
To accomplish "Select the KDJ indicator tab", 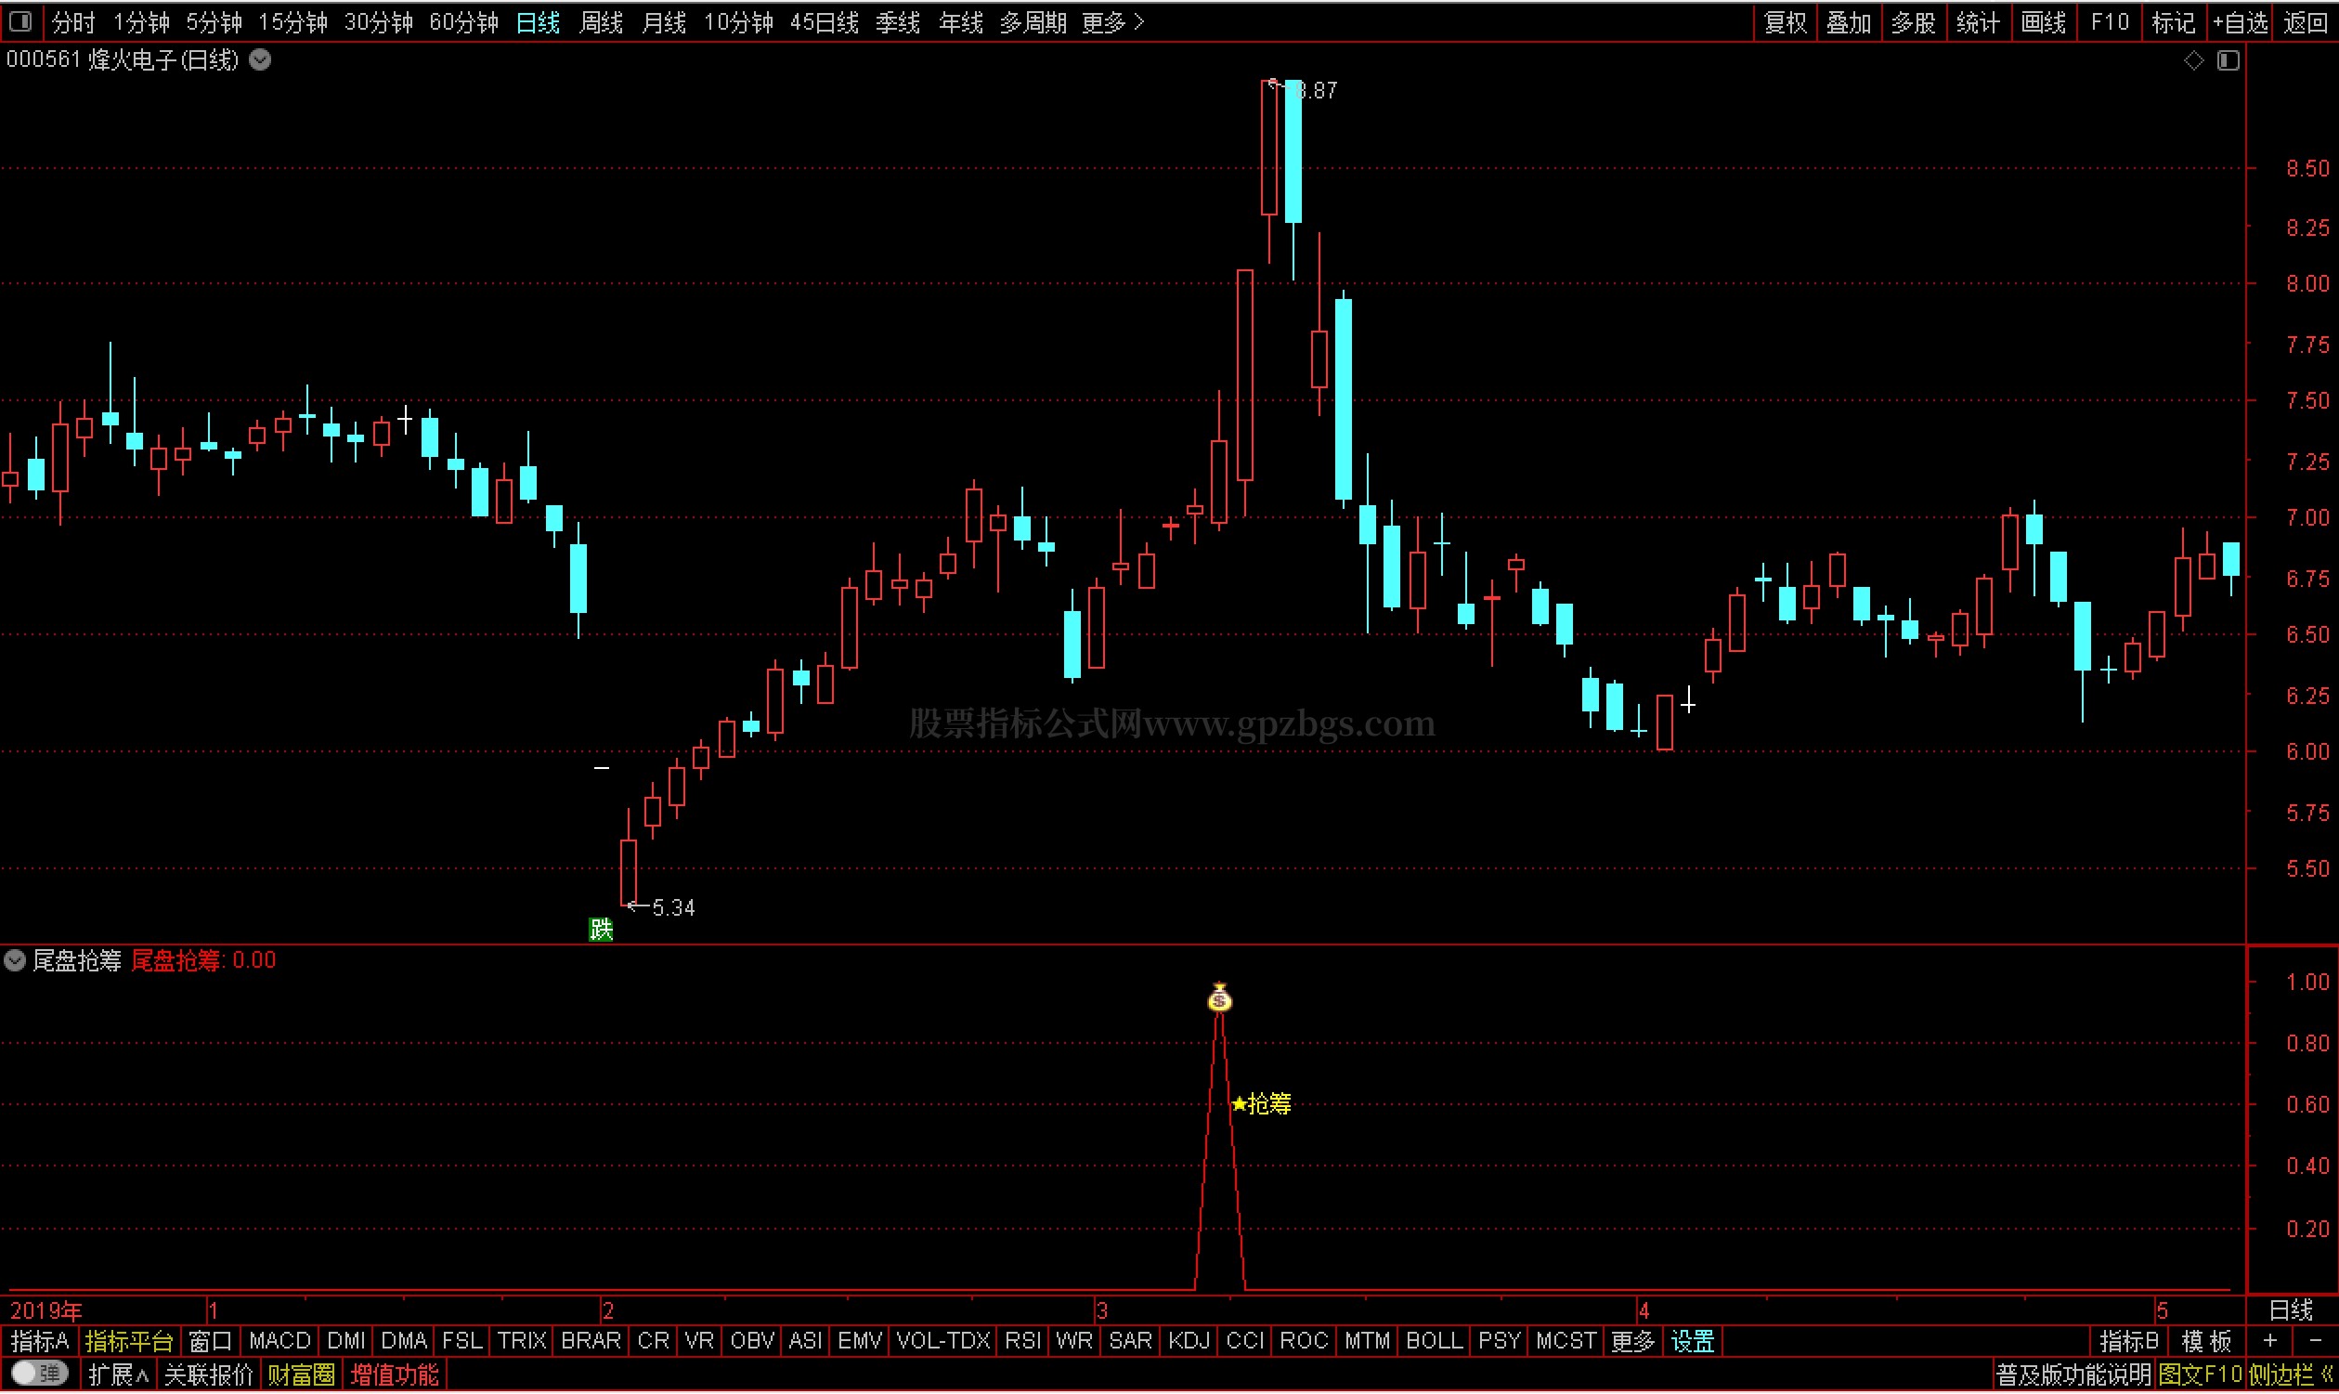I will 1189,1341.
